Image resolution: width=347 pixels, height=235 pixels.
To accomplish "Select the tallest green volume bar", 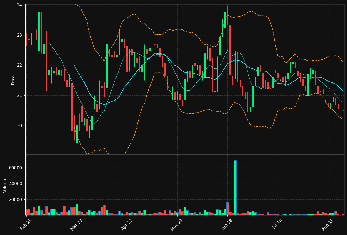I will coord(235,187).
